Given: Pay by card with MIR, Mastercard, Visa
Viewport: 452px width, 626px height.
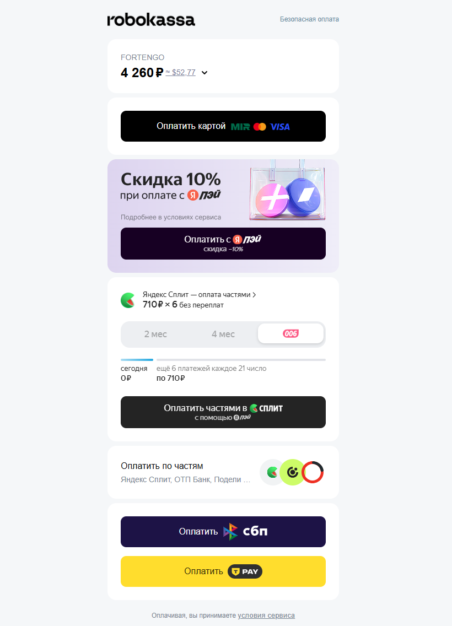Looking at the screenshot, I should (x=223, y=126).
